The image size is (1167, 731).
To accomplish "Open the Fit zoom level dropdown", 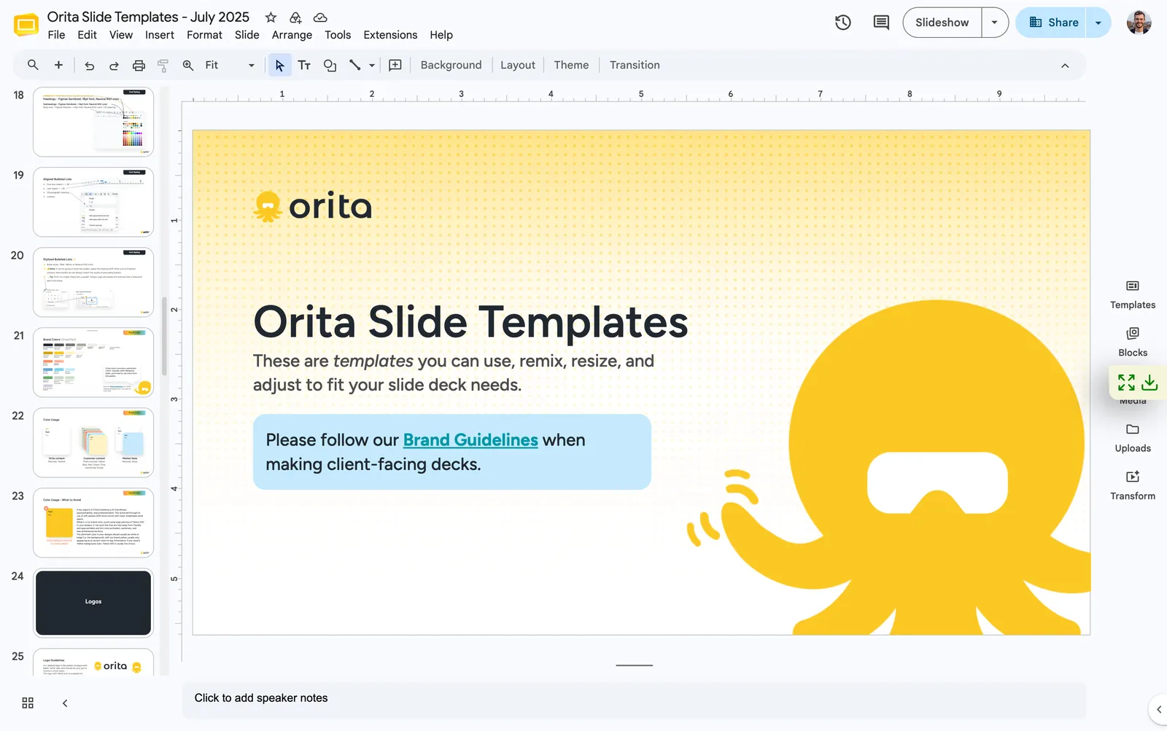I will coord(229,65).
